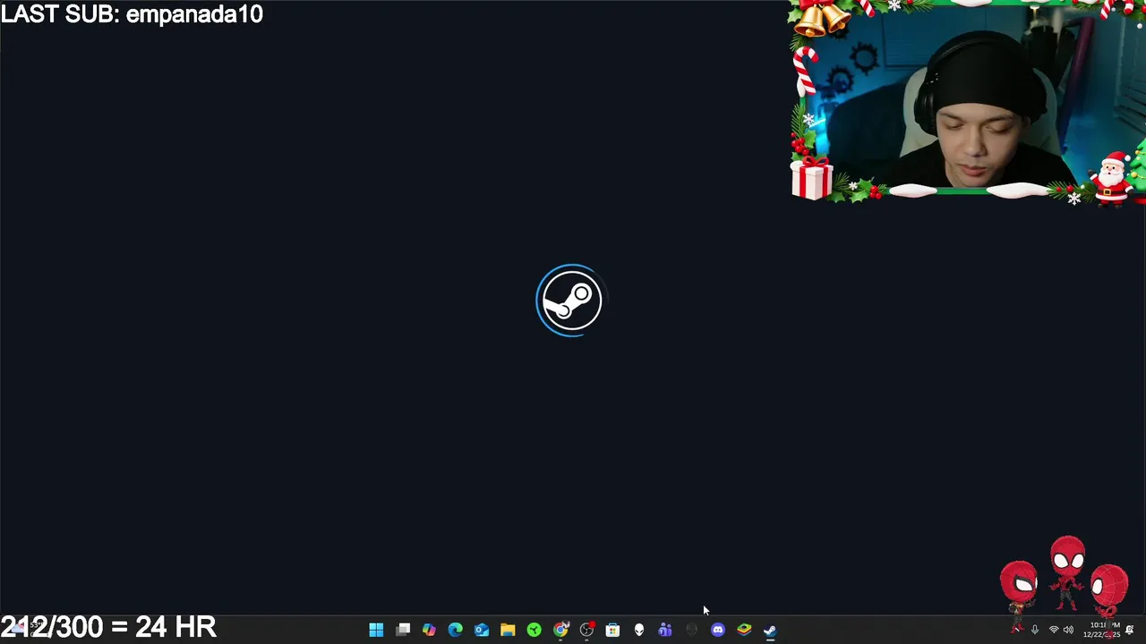
Task: Open Microsoft Store from the taskbar
Action: (612, 630)
